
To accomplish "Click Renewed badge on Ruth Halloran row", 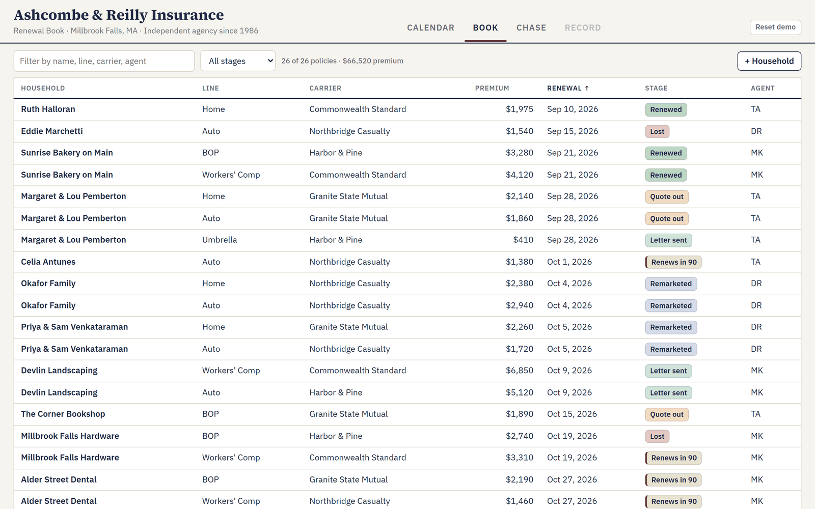I will [x=666, y=109].
